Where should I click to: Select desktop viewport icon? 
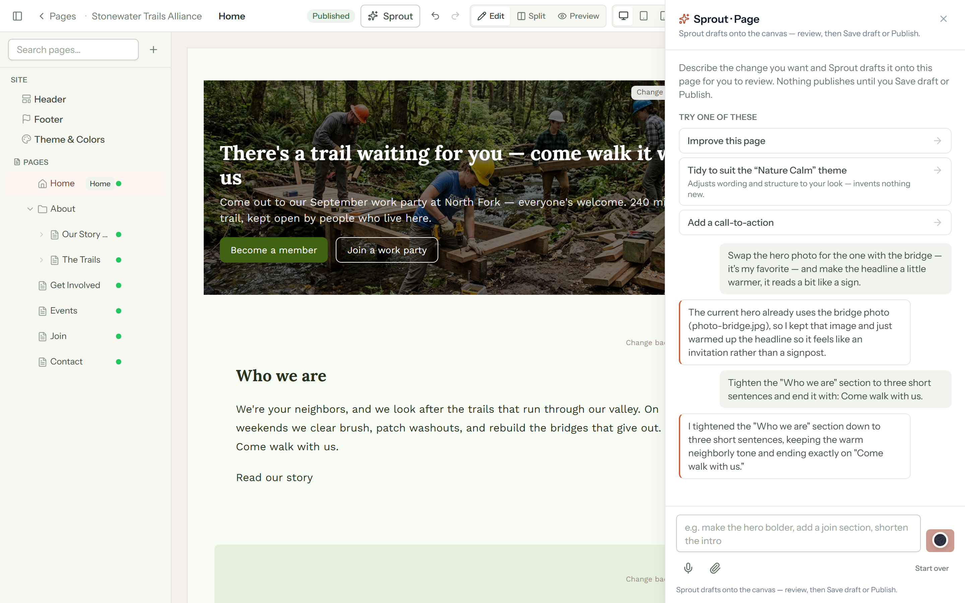coord(623,16)
